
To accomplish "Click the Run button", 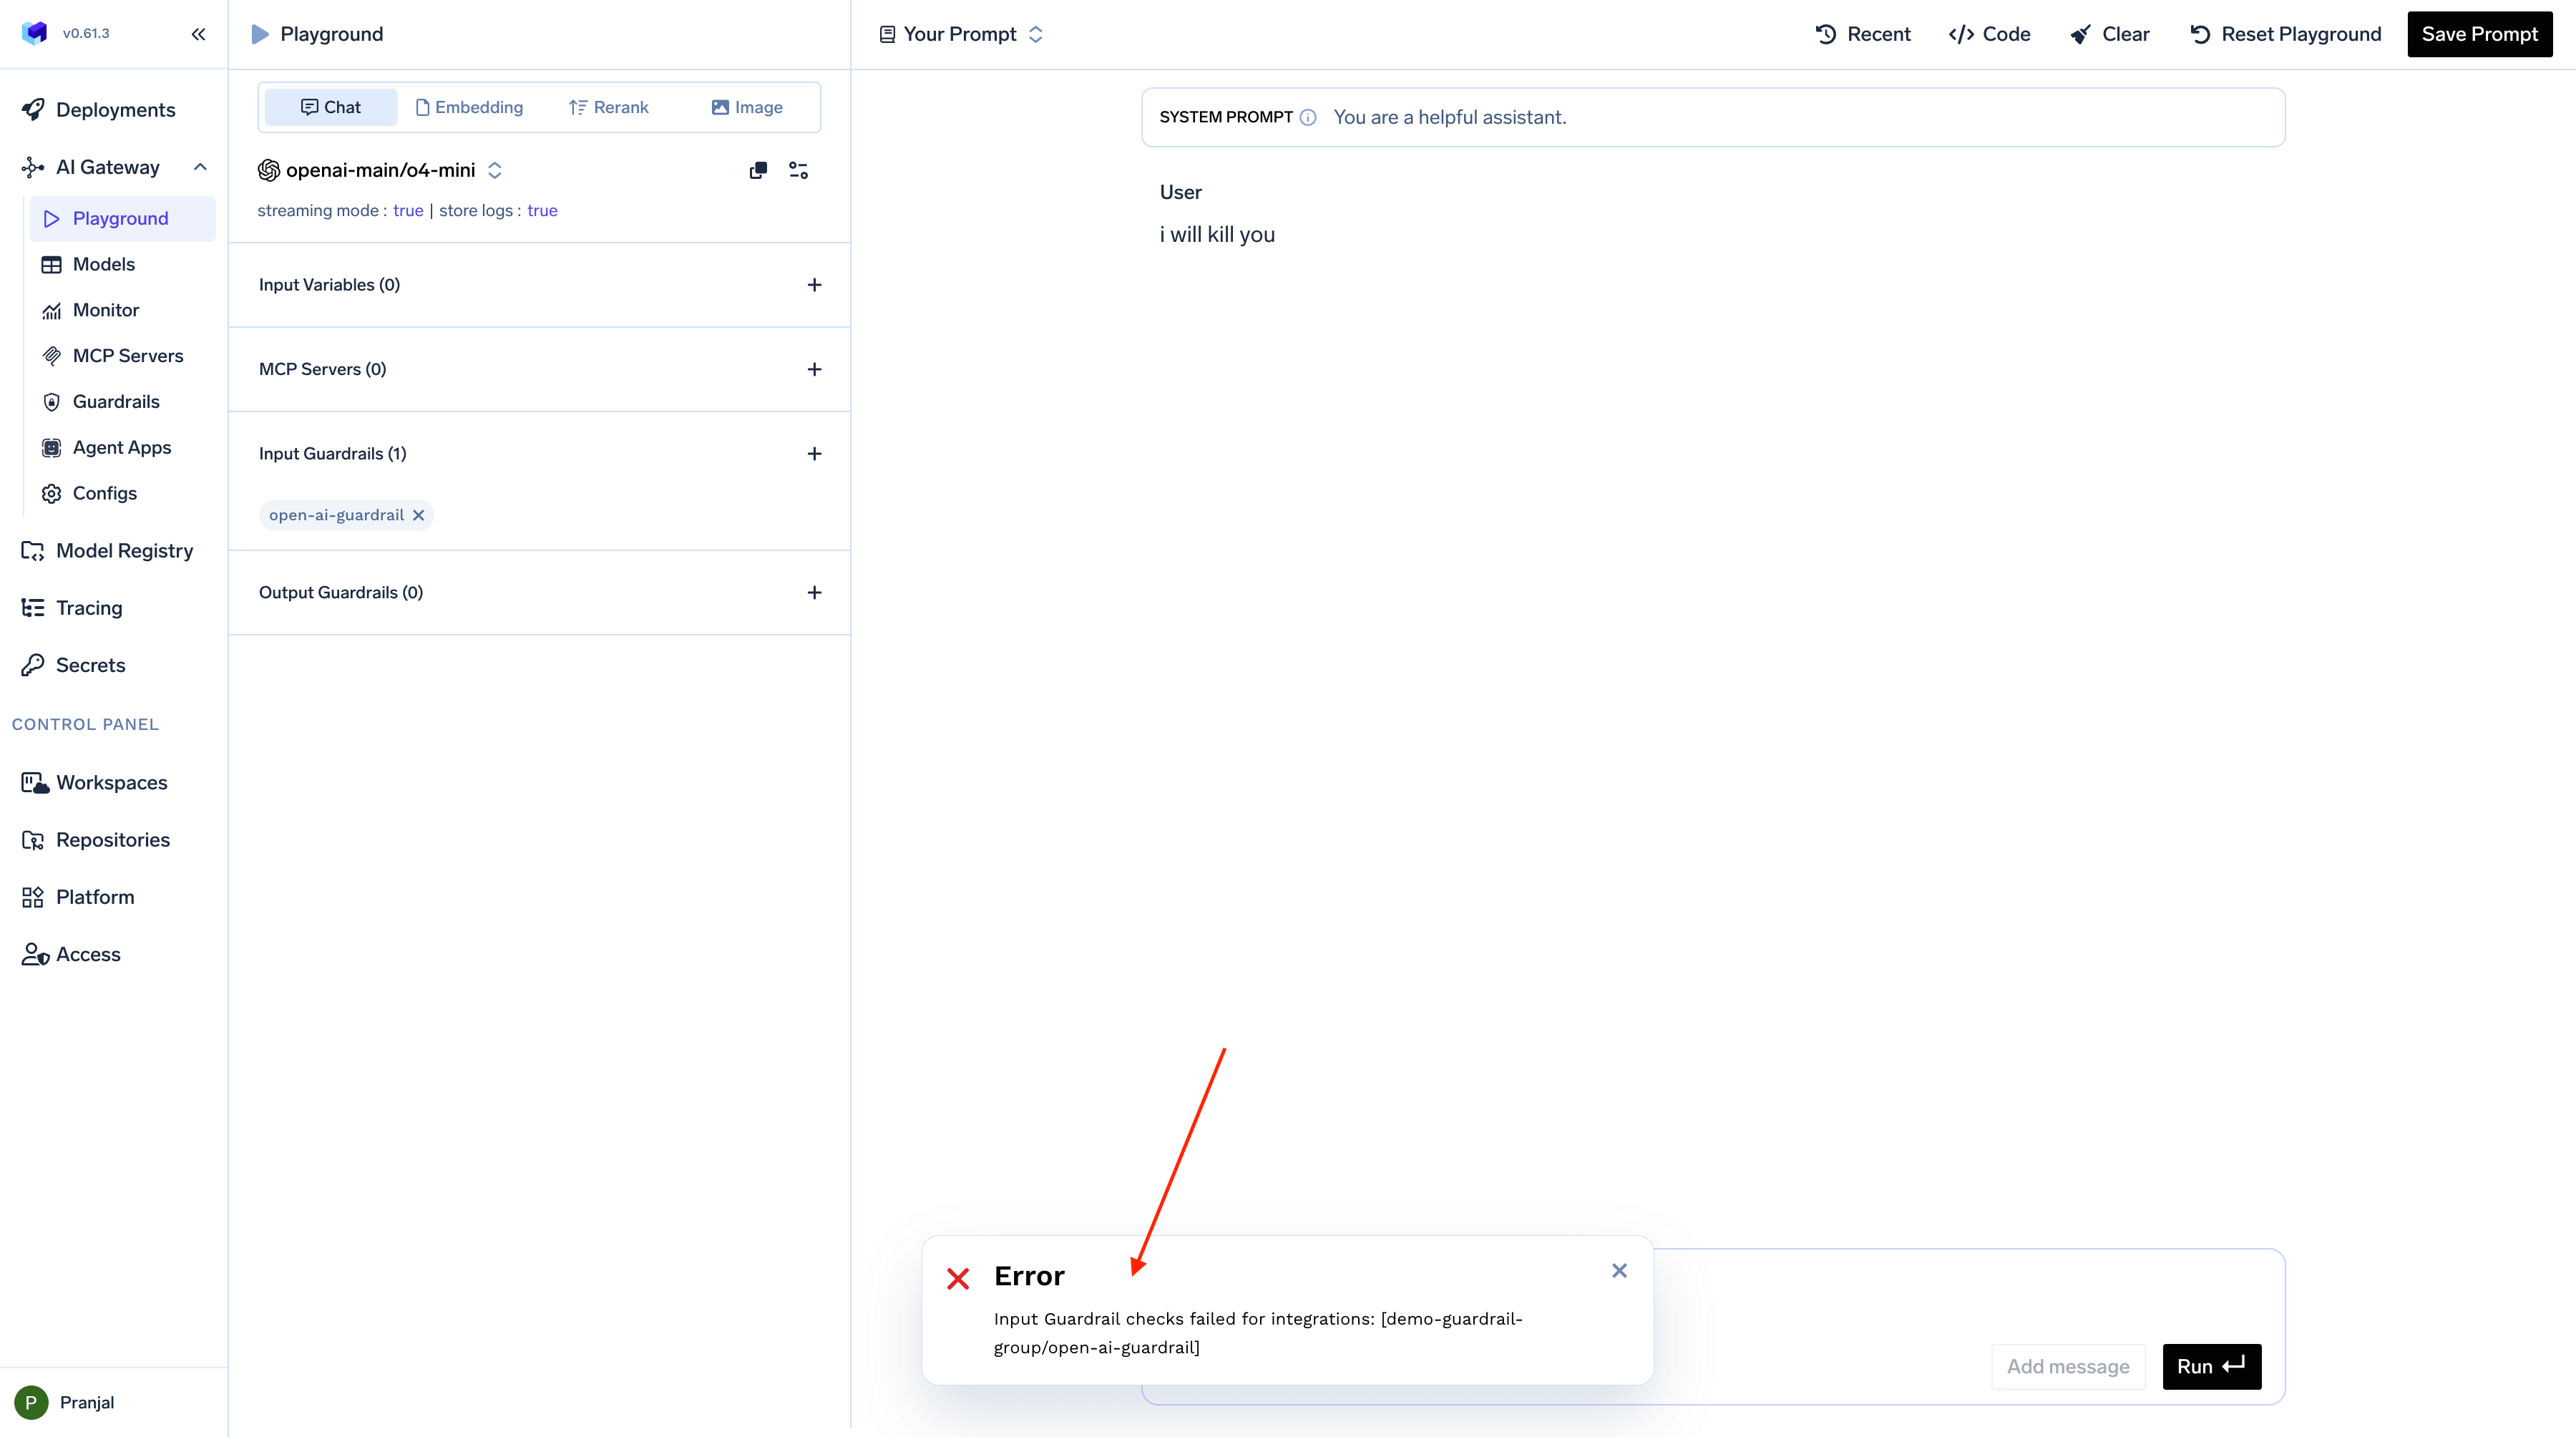I will click(x=2211, y=1367).
